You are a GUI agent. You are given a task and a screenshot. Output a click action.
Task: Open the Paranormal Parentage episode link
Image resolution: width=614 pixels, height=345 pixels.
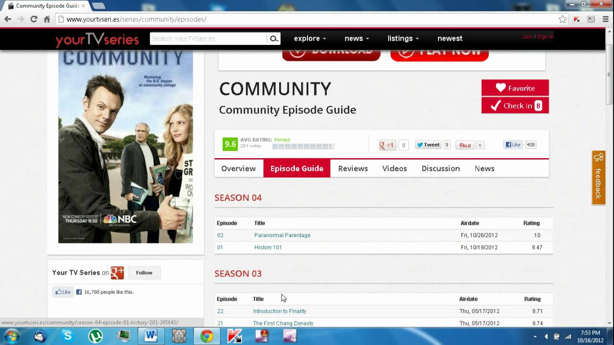point(282,235)
